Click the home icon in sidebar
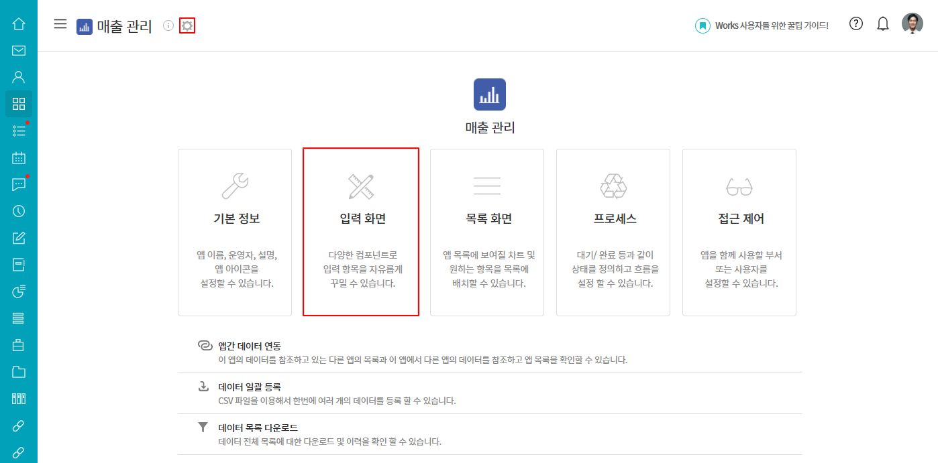Image resolution: width=938 pixels, height=463 pixels. (19, 24)
